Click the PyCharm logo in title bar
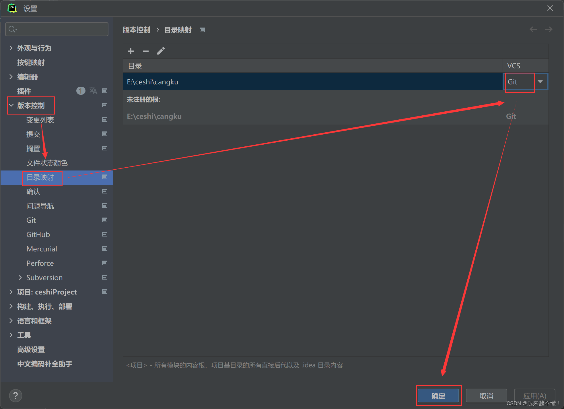This screenshot has height=409, width=564. [12, 8]
